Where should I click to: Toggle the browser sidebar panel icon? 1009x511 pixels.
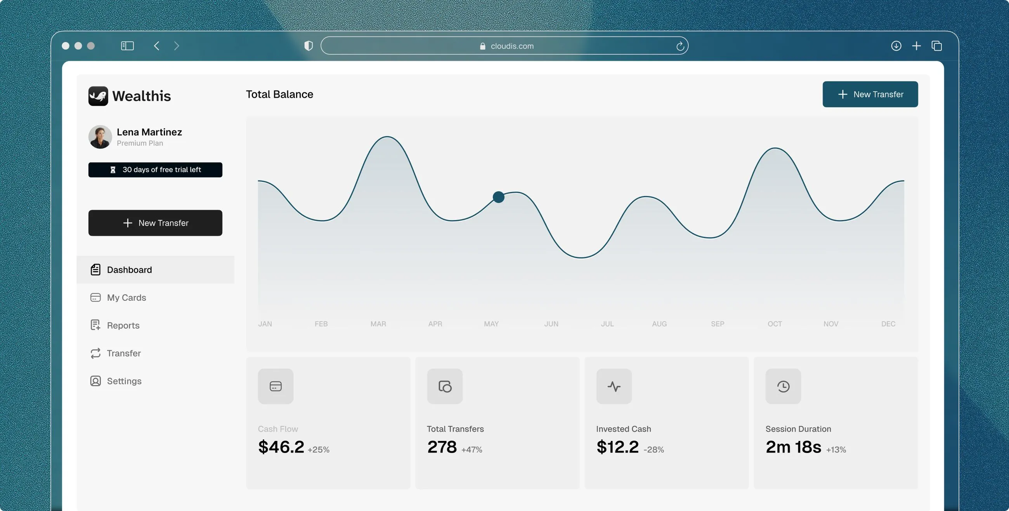[127, 46]
